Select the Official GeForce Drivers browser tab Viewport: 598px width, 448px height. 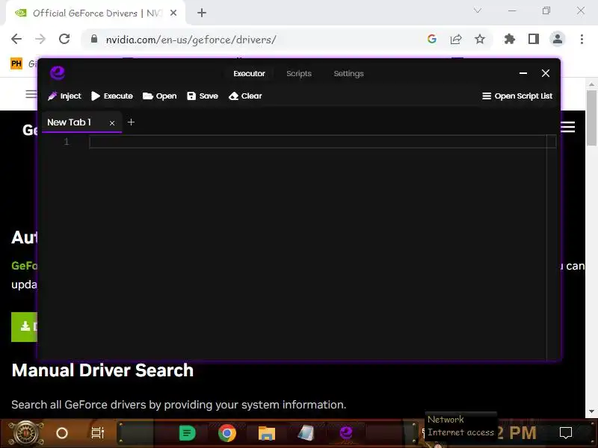point(96,13)
